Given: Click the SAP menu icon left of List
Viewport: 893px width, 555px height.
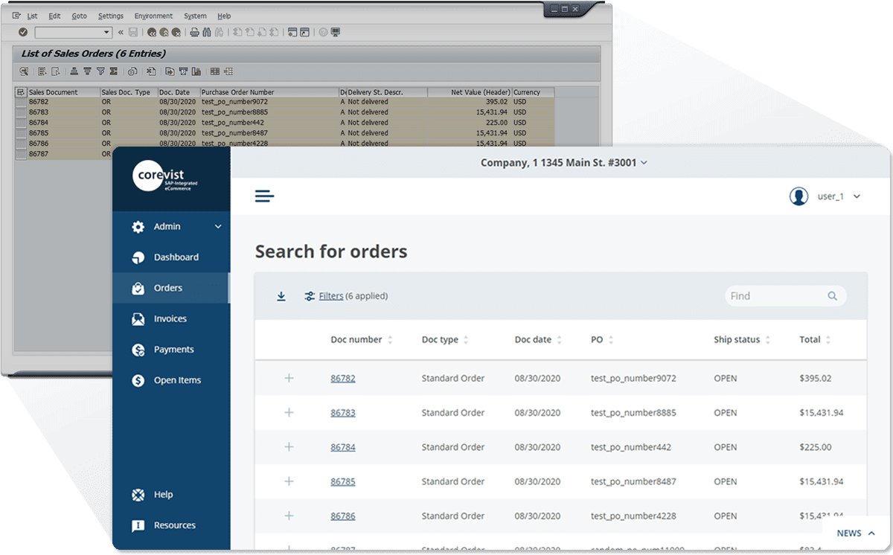Looking at the screenshot, I should [16, 16].
